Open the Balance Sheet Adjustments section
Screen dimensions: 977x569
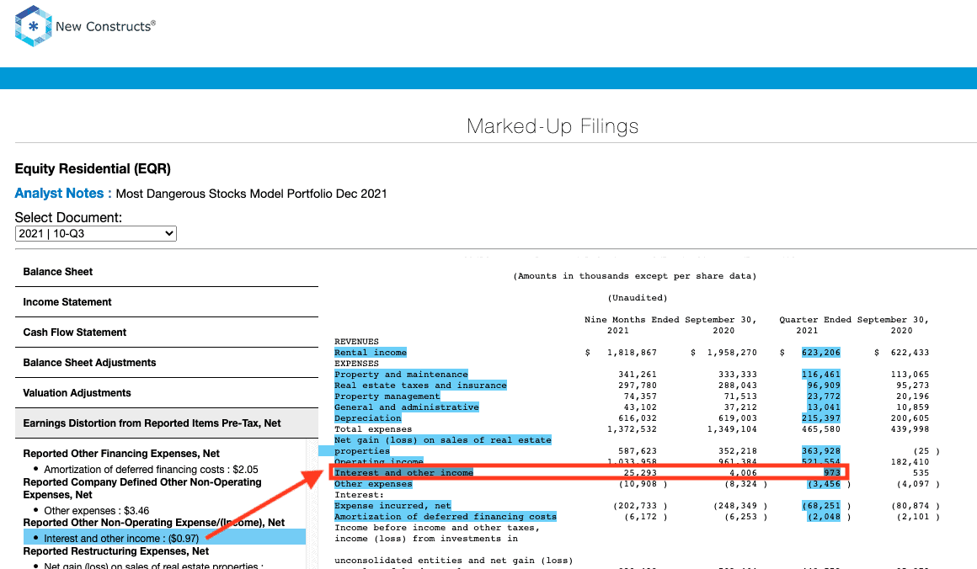coord(167,362)
